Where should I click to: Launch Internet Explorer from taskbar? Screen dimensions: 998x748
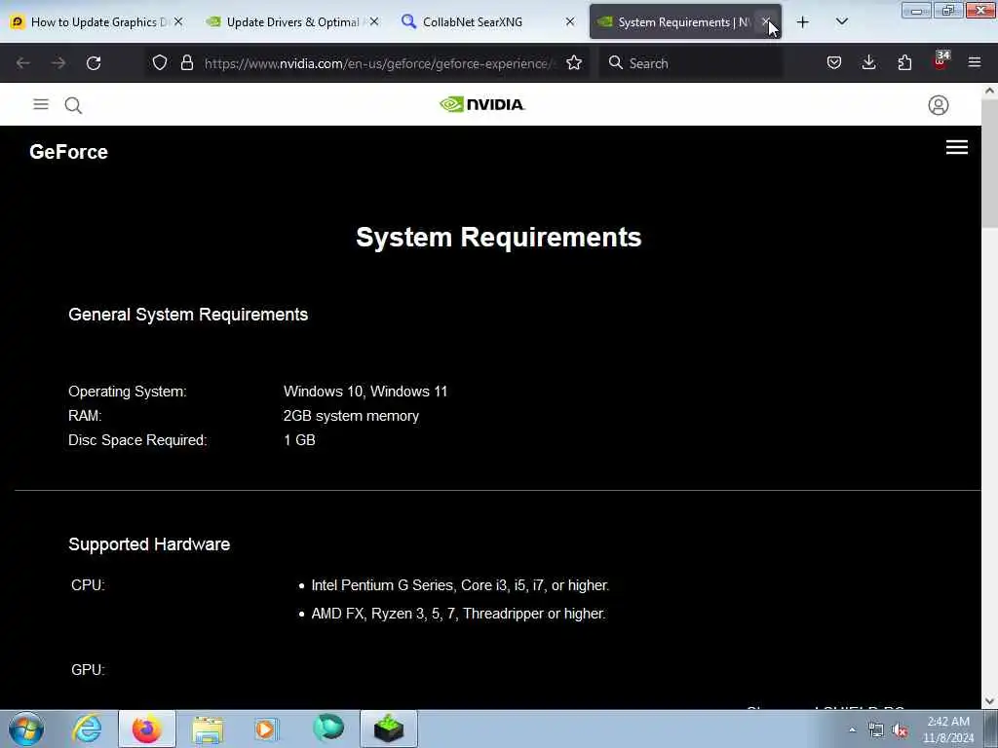(x=87, y=729)
